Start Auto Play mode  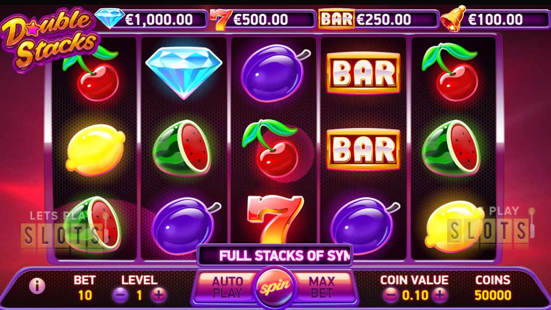(x=227, y=287)
